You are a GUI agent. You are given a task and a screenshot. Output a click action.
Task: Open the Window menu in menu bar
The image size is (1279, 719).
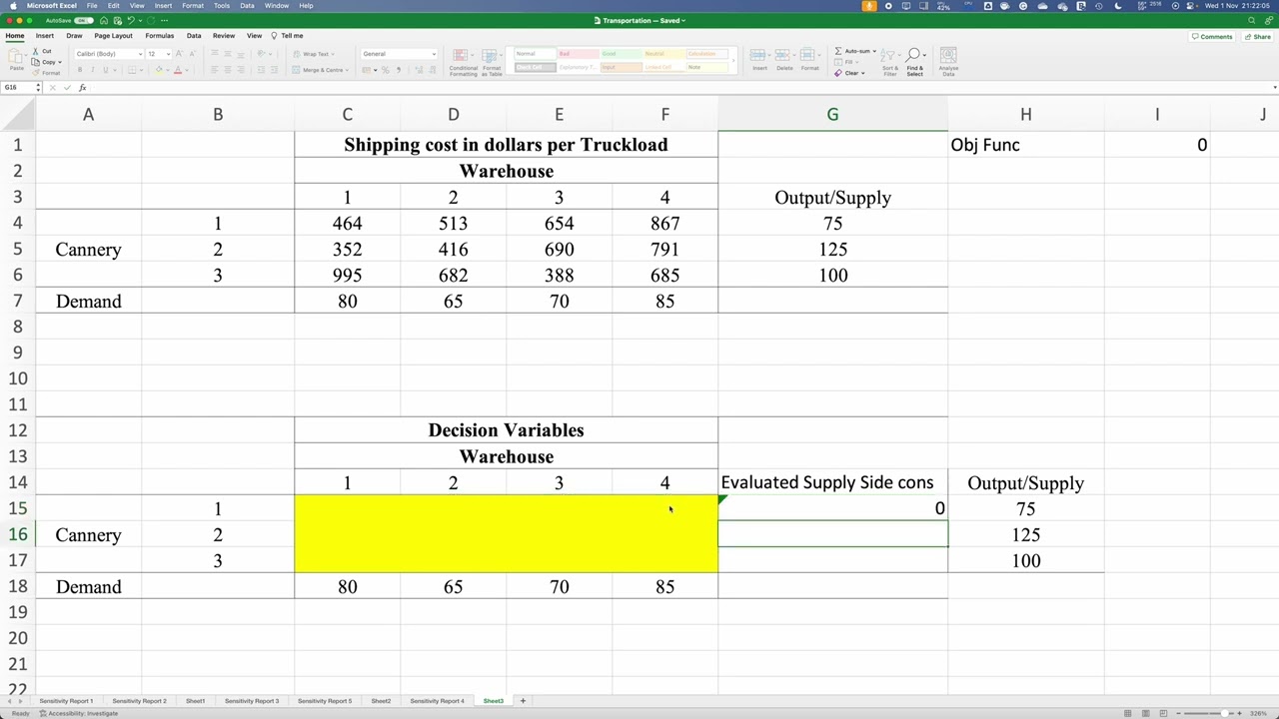coord(277,6)
